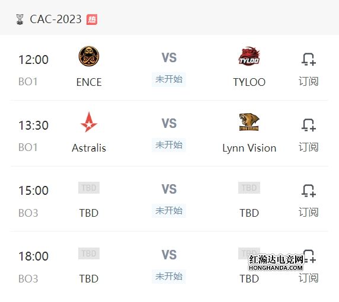Click the red hot badge icon
Image resolution: width=339 pixels, height=302 pixels.
(92, 20)
